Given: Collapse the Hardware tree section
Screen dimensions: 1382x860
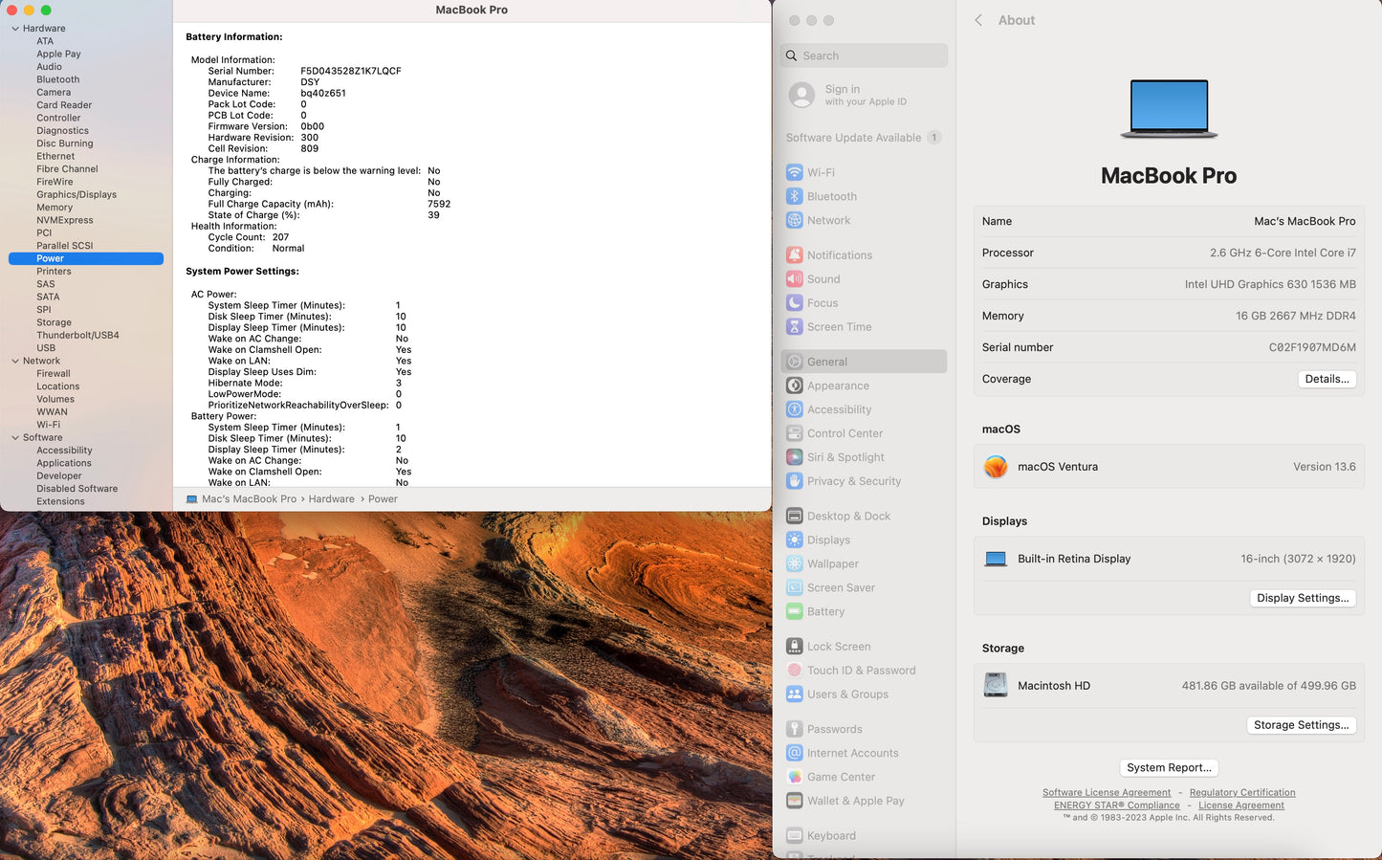Looking at the screenshot, I should [x=15, y=29].
